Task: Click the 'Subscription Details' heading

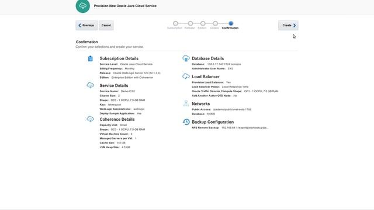Action: [119, 58]
